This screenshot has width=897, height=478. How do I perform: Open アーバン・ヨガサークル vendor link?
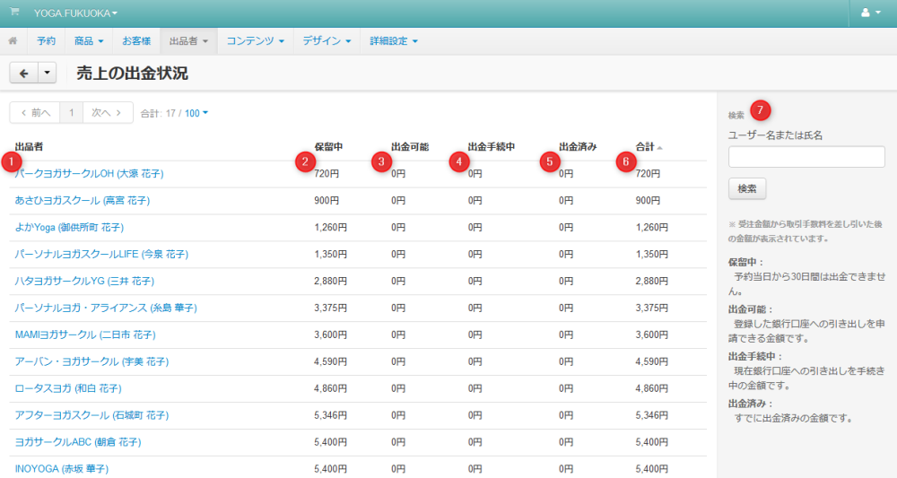pyautogui.click(x=91, y=362)
